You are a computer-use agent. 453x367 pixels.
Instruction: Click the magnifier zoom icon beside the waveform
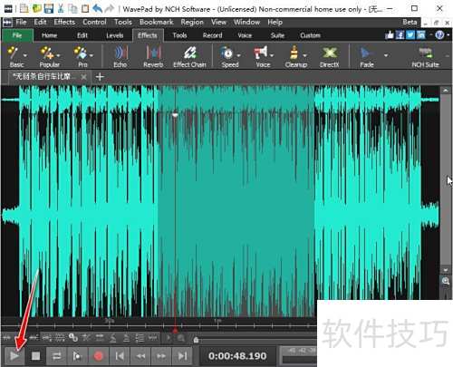[x=446, y=281]
